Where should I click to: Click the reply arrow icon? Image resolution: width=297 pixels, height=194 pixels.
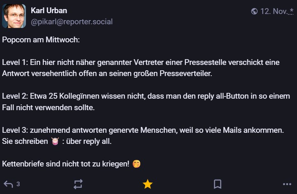point(8,184)
